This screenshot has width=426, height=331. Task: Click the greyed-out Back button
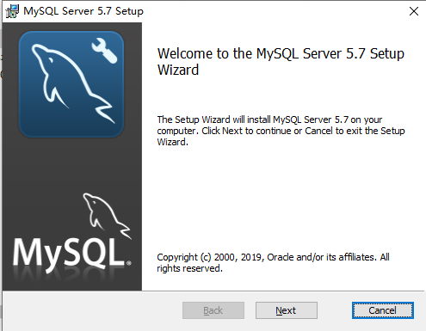pyautogui.click(x=213, y=310)
